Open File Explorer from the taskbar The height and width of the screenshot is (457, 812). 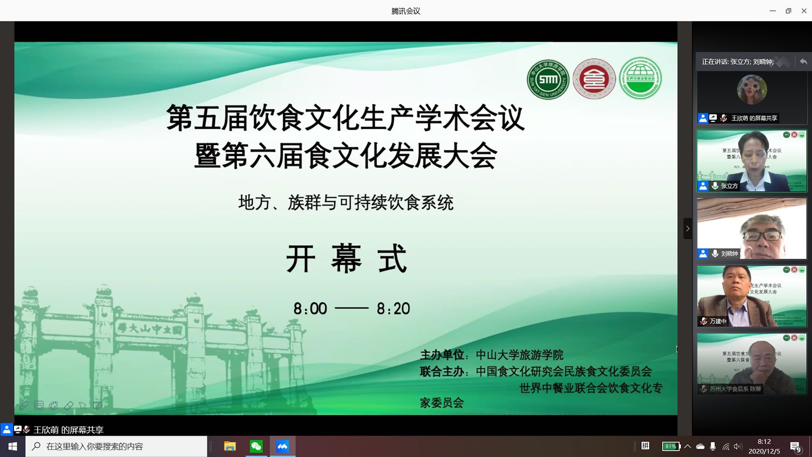230,446
